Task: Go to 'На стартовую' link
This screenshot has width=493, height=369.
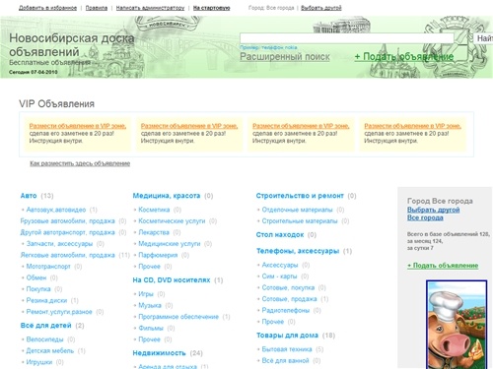Action: click(211, 8)
